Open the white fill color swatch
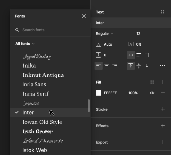The image size is (171, 155). pos(99,93)
